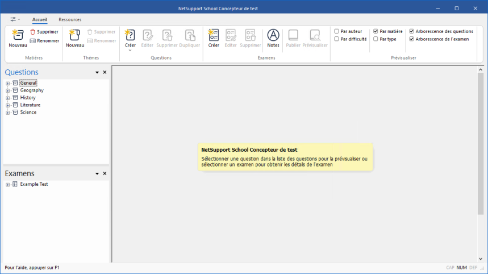Viewport: 488px width, 274px height.
Task: Click the CAP indicator in status bar
Action: tap(450, 267)
